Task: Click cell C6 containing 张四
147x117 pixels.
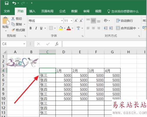Action: [48, 80]
